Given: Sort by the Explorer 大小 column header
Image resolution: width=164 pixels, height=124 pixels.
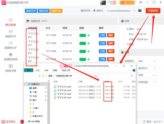Looking at the screenshot, I should (x=121, y=81).
